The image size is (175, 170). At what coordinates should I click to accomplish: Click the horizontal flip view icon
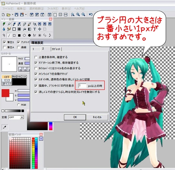[x=66, y=14]
